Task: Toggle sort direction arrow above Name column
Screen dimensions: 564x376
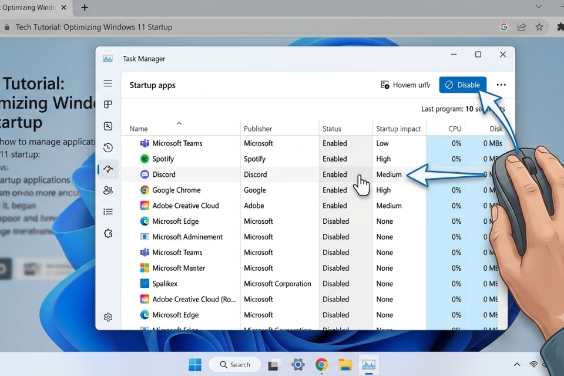Action: (179, 123)
